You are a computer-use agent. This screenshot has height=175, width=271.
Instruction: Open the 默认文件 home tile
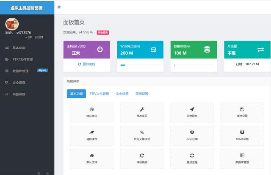click(92, 159)
